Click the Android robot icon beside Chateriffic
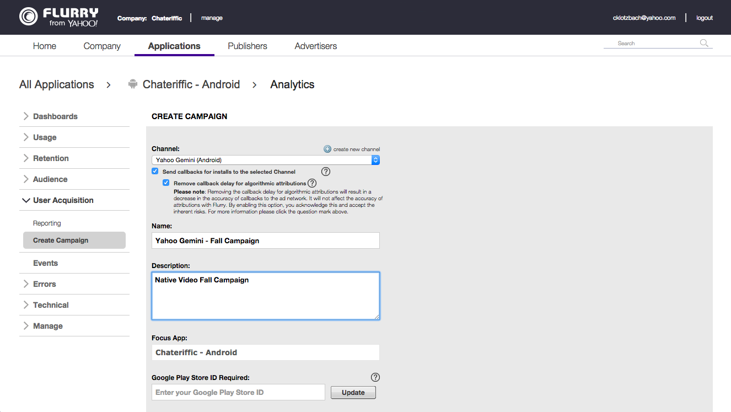 pyautogui.click(x=132, y=84)
